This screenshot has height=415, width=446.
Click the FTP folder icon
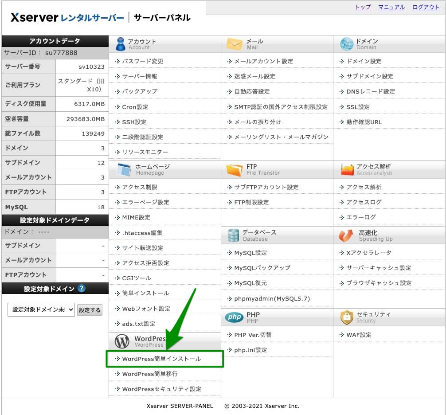pos(234,170)
